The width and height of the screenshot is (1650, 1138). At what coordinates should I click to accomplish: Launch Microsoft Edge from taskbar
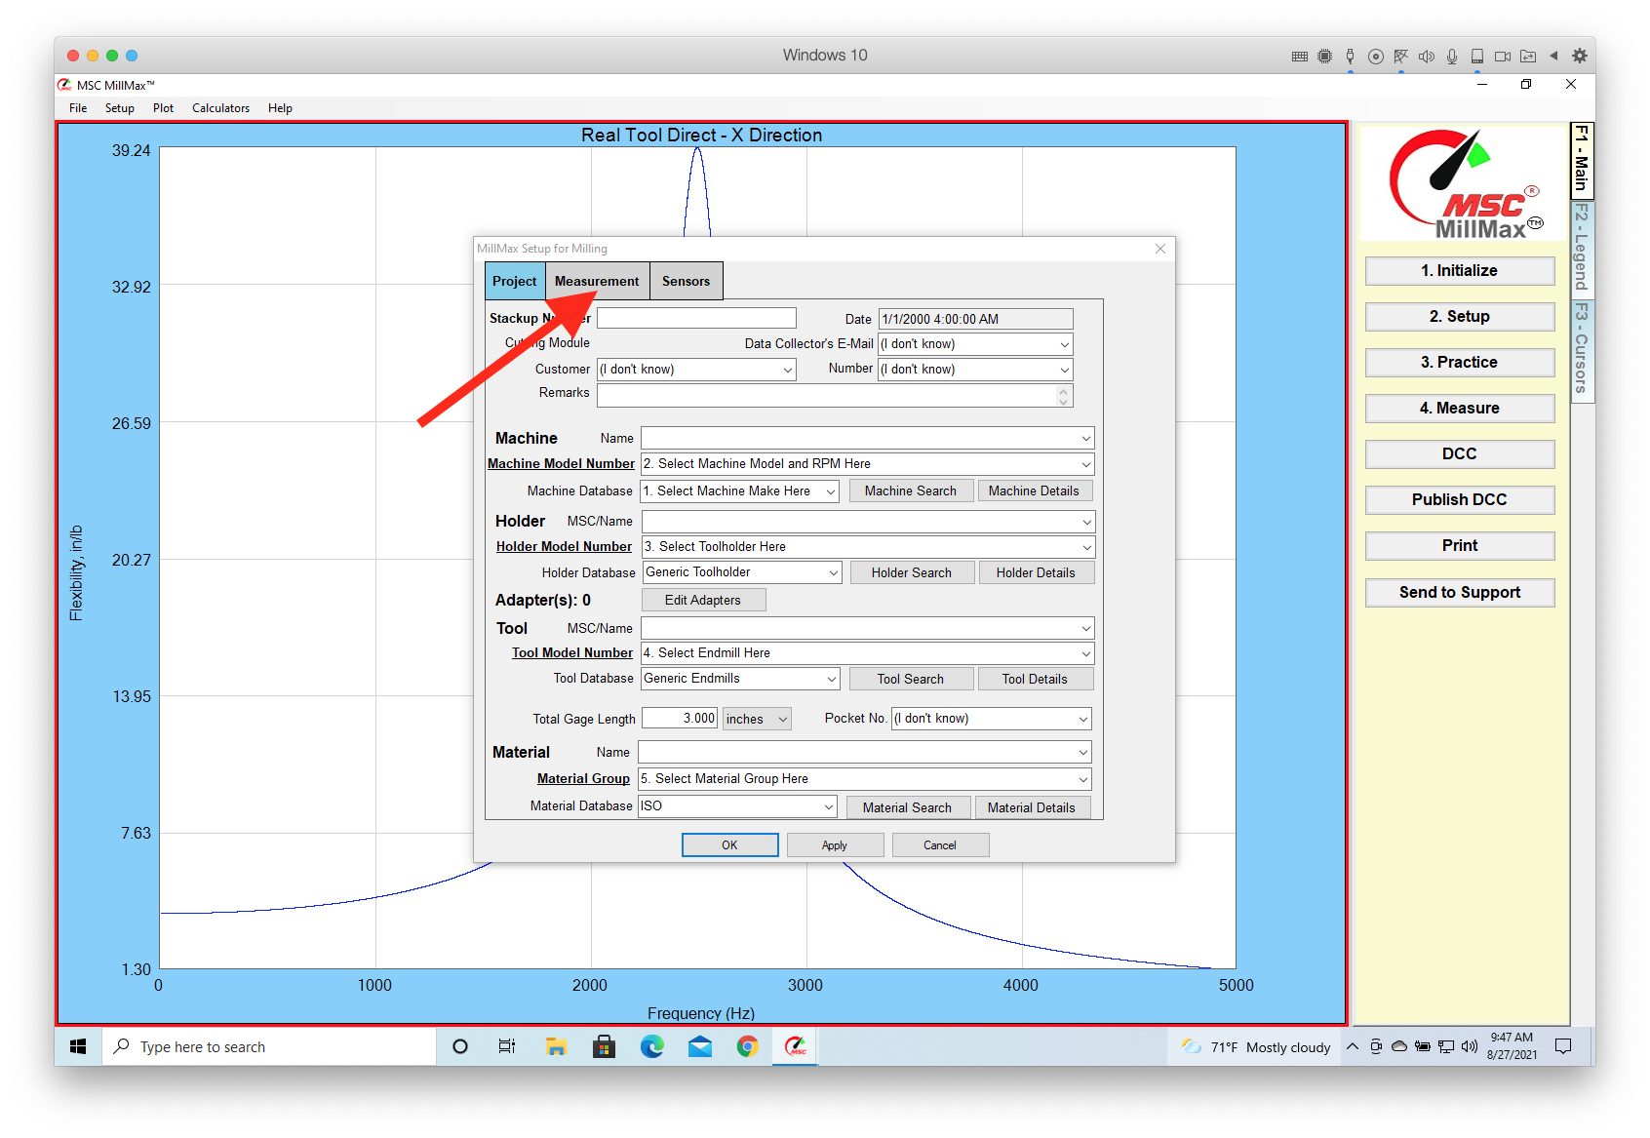coord(651,1046)
